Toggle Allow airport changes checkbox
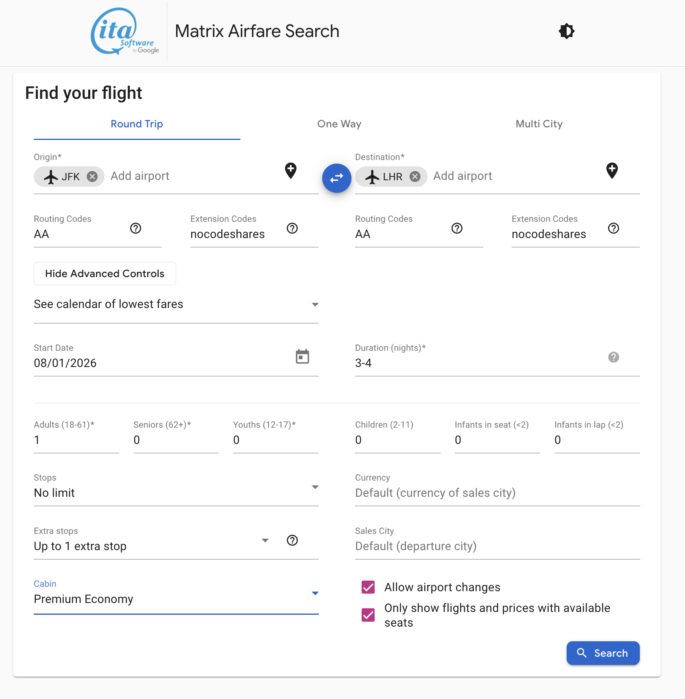Screen dimensions: 685x699 coord(368,587)
